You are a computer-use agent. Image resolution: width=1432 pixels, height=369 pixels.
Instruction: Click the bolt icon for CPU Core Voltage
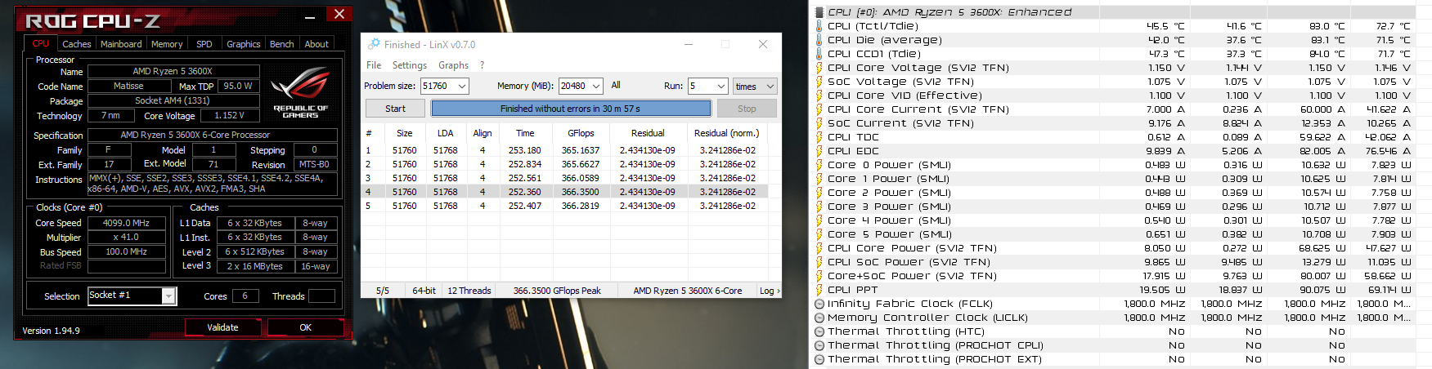[819, 68]
